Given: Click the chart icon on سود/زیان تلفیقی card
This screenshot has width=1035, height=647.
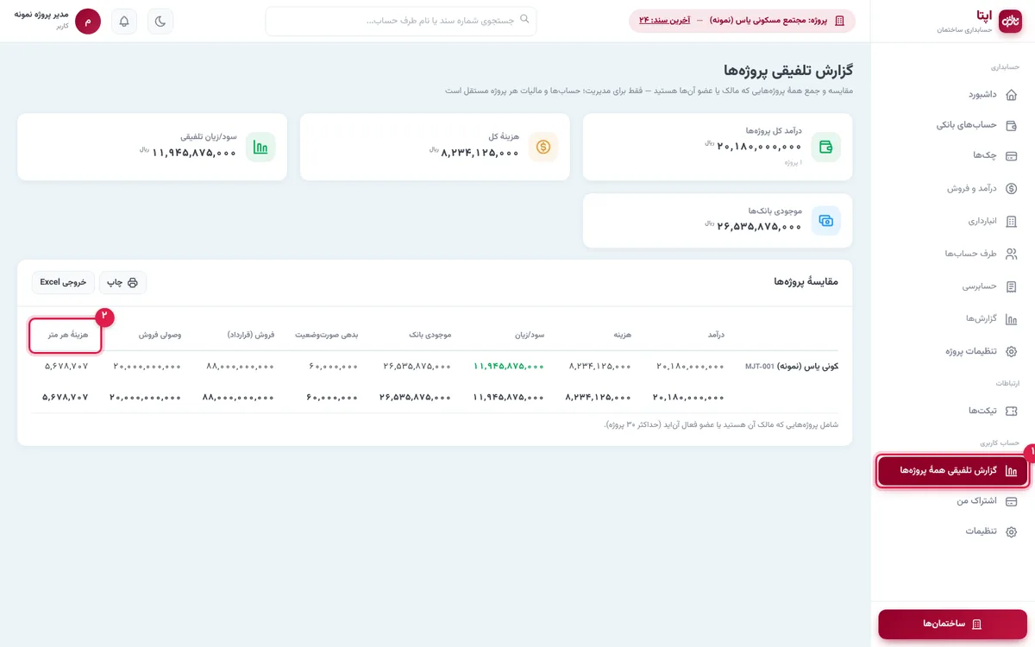Looking at the screenshot, I should click(260, 147).
